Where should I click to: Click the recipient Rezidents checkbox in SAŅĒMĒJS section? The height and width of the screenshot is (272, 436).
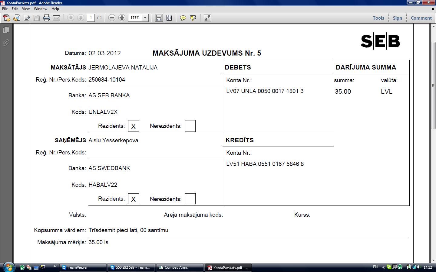(134, 199)
